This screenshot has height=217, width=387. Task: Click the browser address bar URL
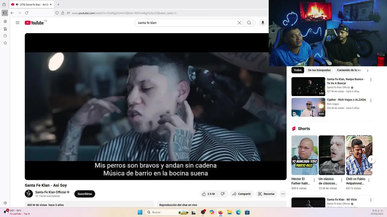[124, 13]
